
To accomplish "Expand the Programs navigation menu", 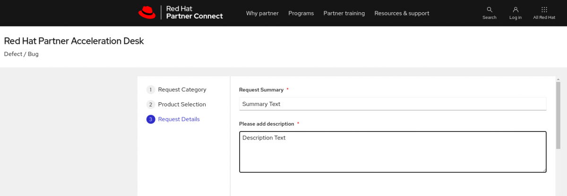I will pyautogui.click(x=301, y=13).
